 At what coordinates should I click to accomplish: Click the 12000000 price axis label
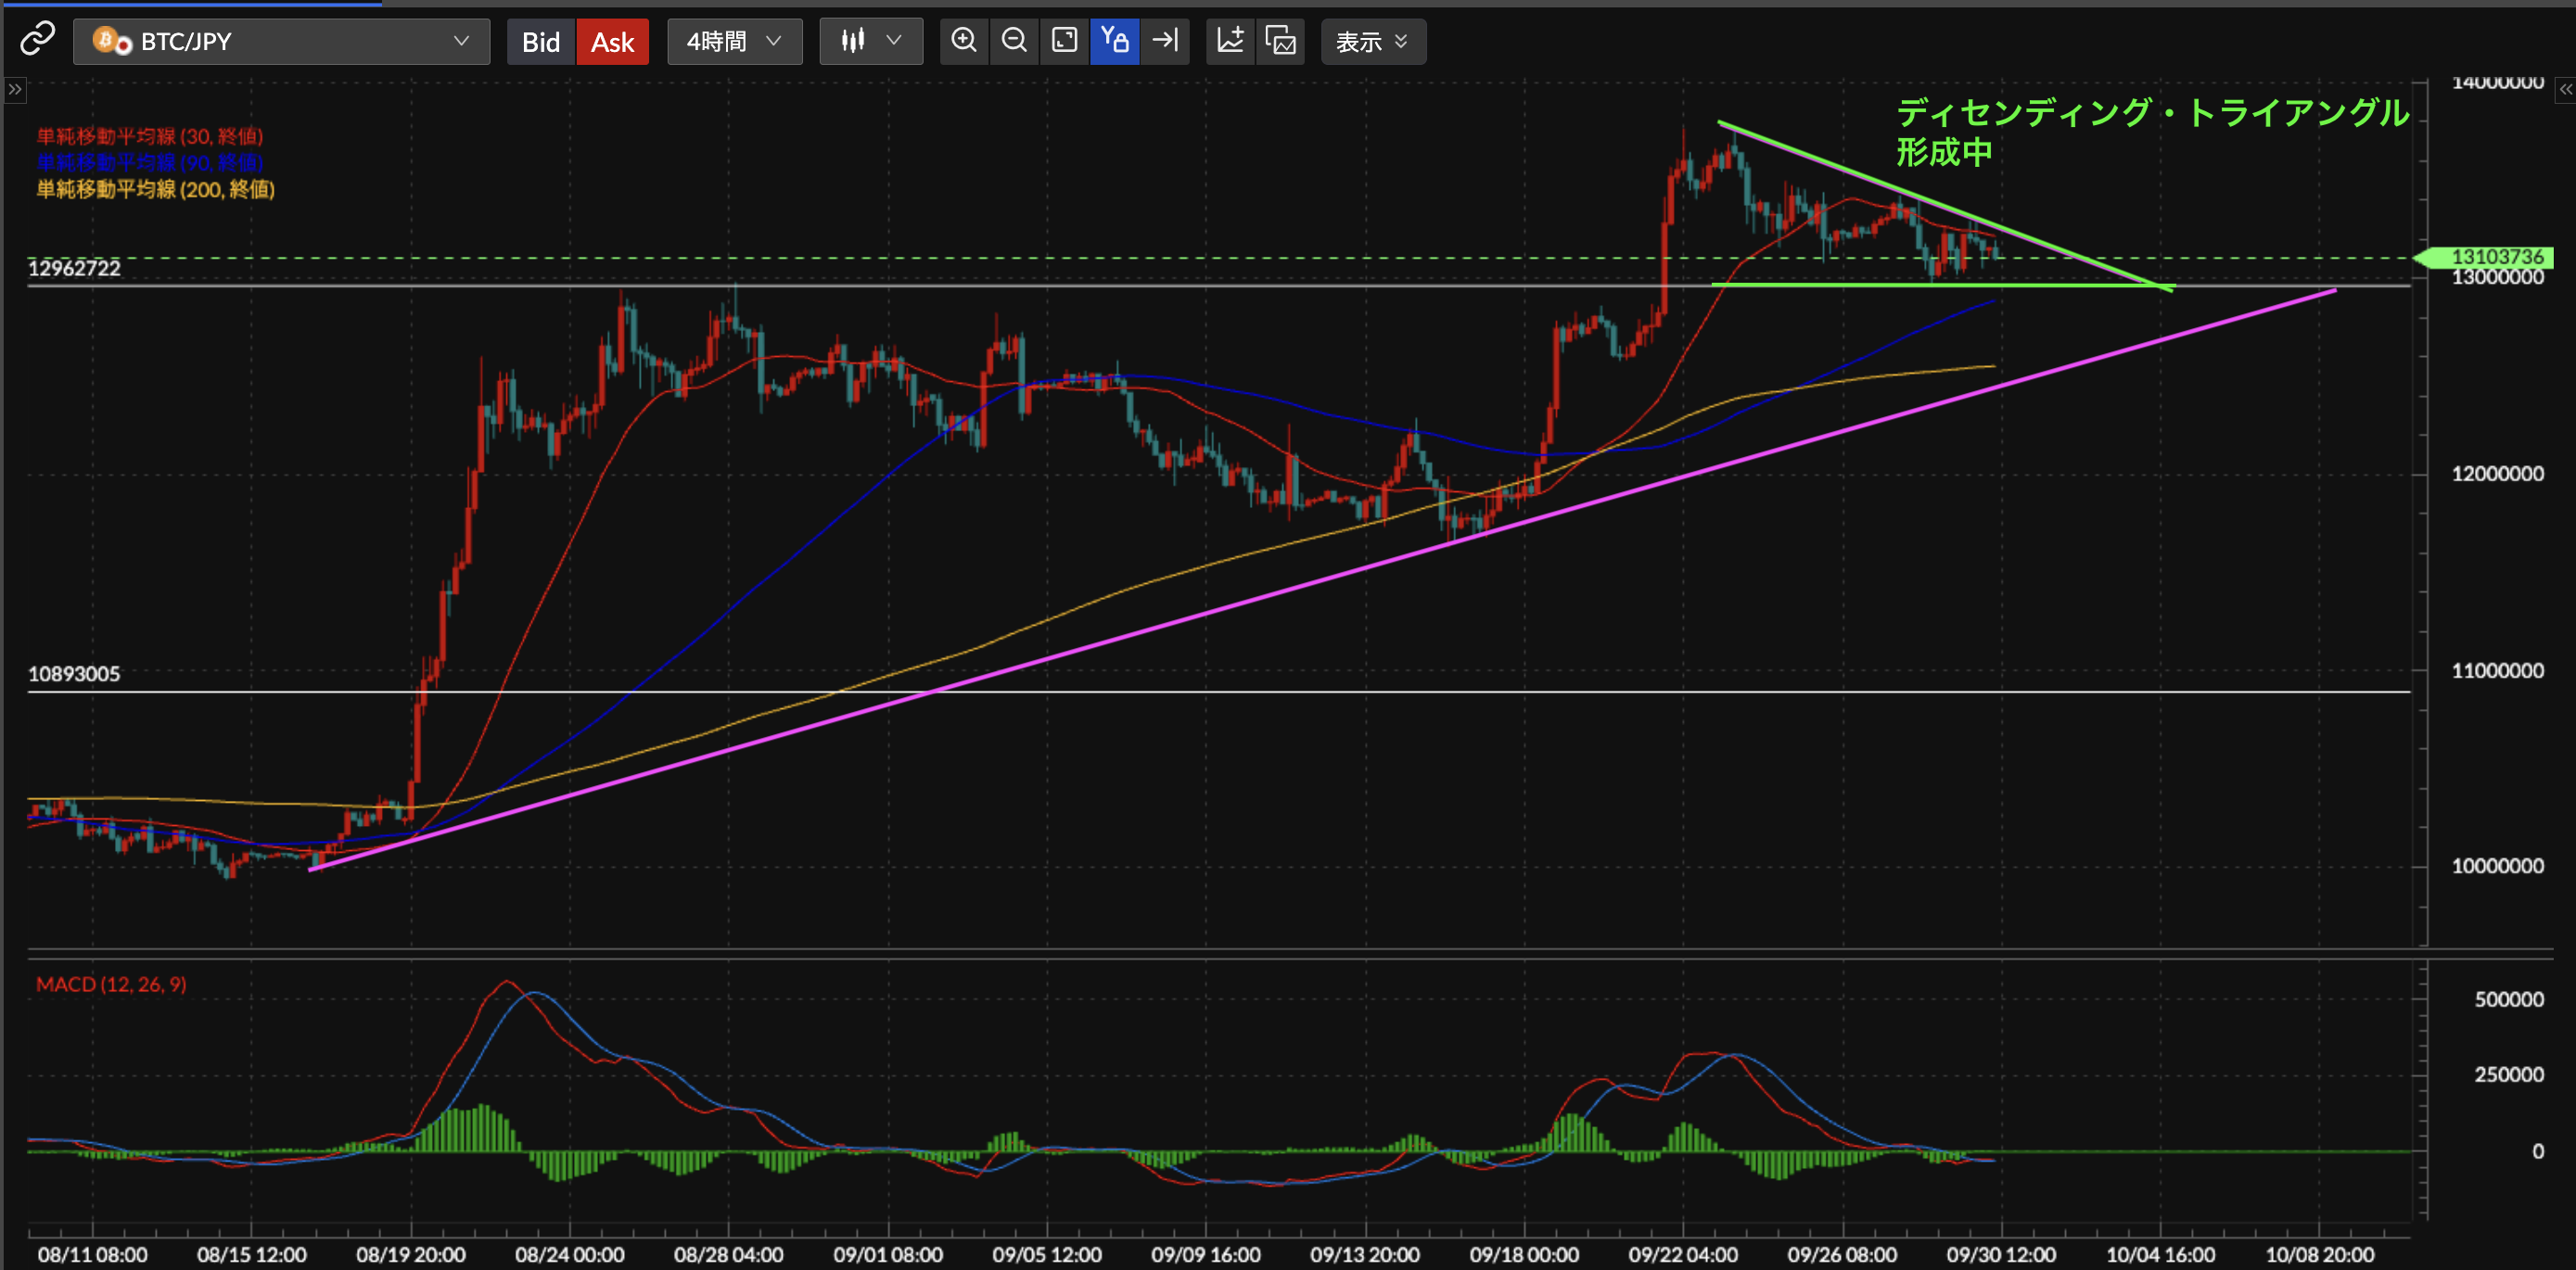[x=2497, y=474]
